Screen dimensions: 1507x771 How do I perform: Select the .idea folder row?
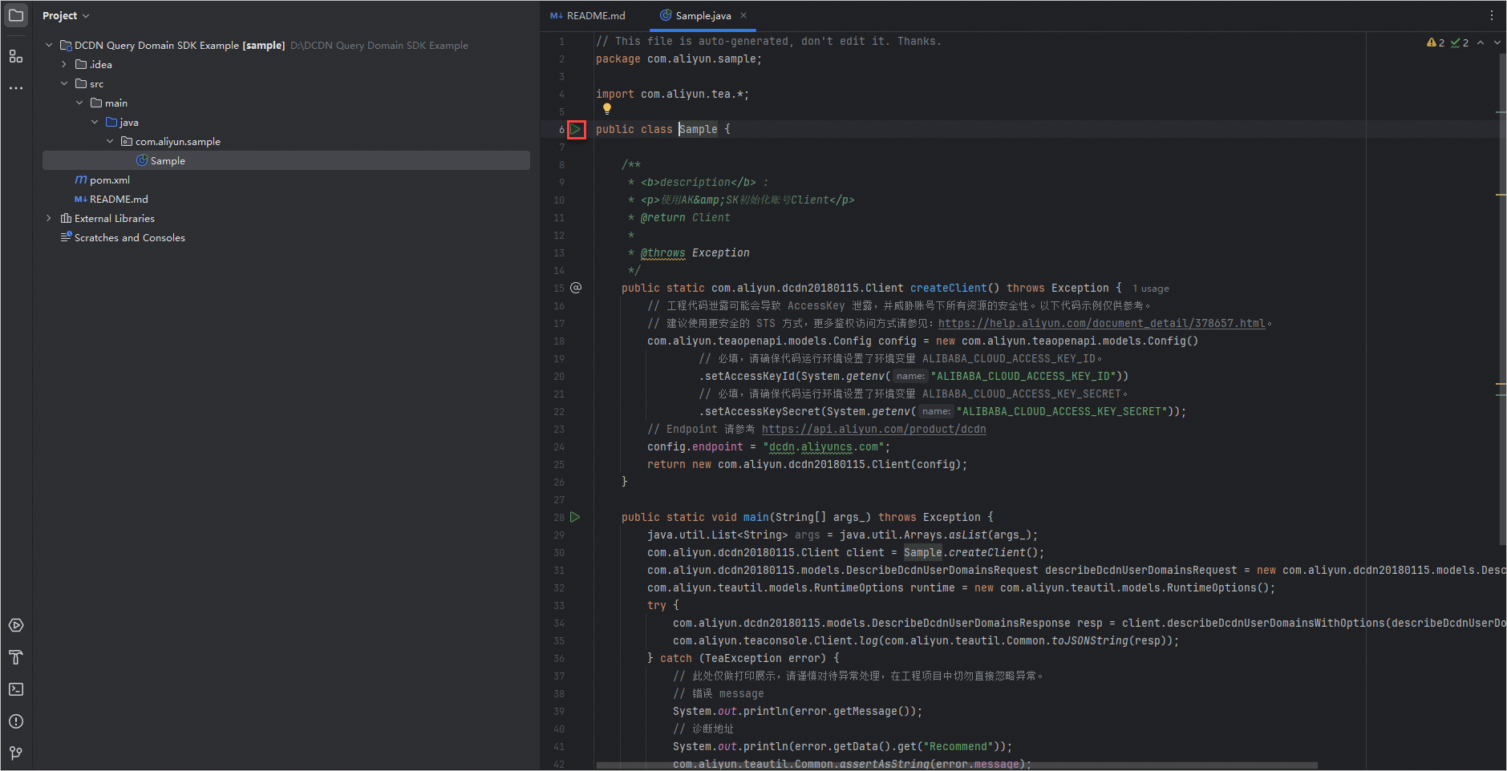(286, 64)
